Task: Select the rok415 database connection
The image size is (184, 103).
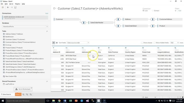Action: pos(25,17)
